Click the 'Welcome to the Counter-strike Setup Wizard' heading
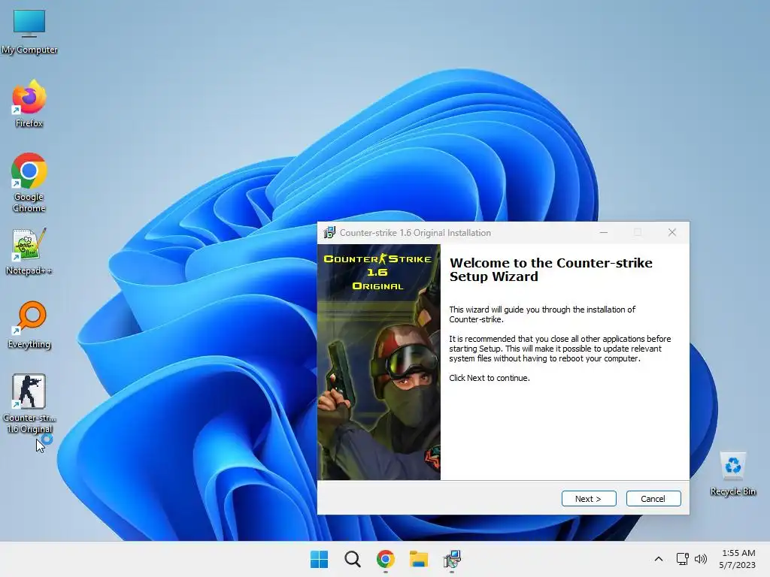Screen dimensions: 770x577 pyautogui.click(x=551, y=270)
